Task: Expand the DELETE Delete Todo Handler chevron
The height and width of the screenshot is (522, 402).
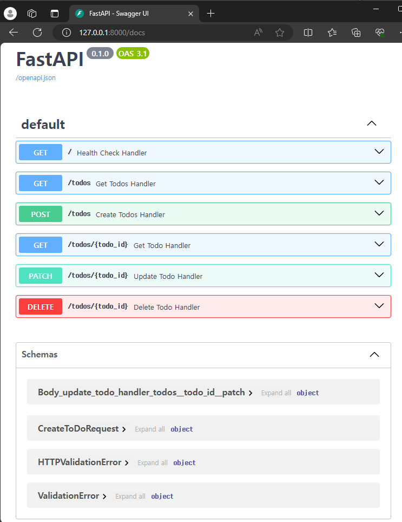Action: click(379, 306)
